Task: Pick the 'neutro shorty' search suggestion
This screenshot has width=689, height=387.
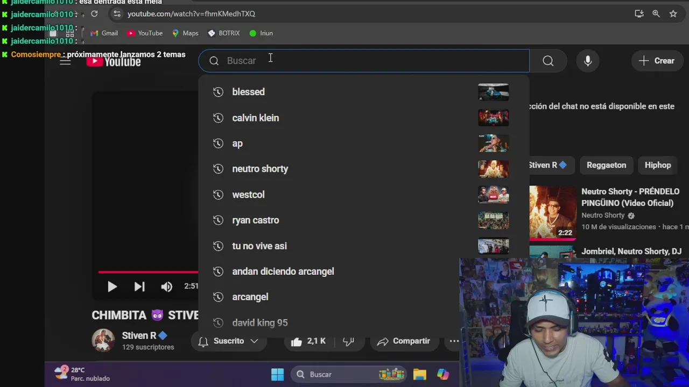Action: [x=364, y=169]
